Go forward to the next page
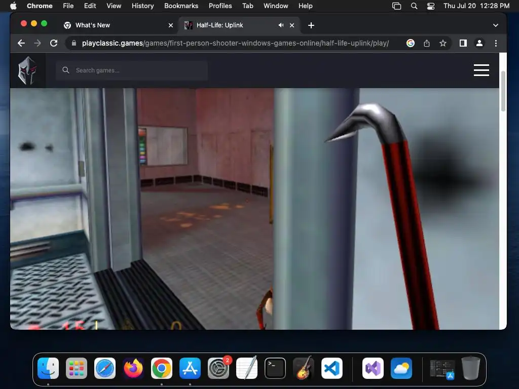 point(38,43)
